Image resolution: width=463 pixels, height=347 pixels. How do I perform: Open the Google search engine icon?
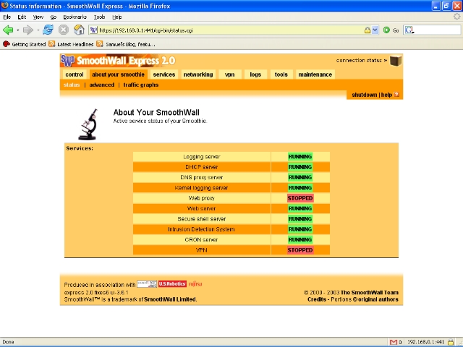pos(409,30)
